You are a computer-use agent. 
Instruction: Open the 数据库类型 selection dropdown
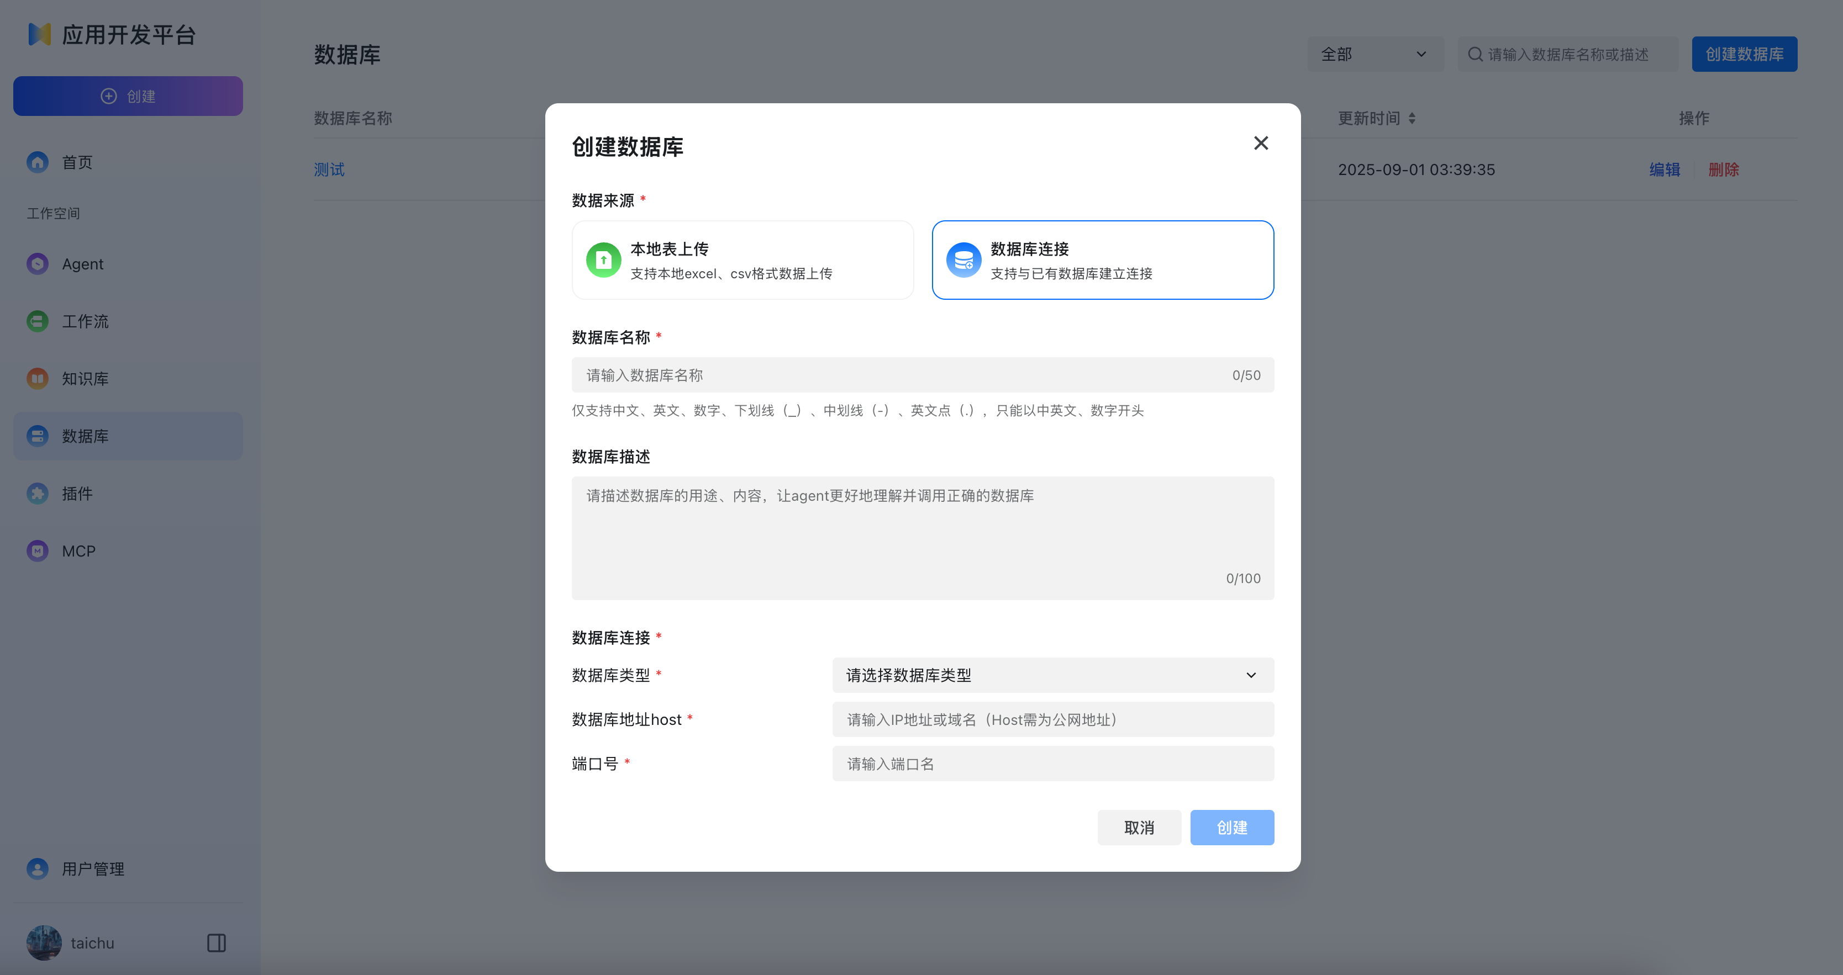(1052, 675)
